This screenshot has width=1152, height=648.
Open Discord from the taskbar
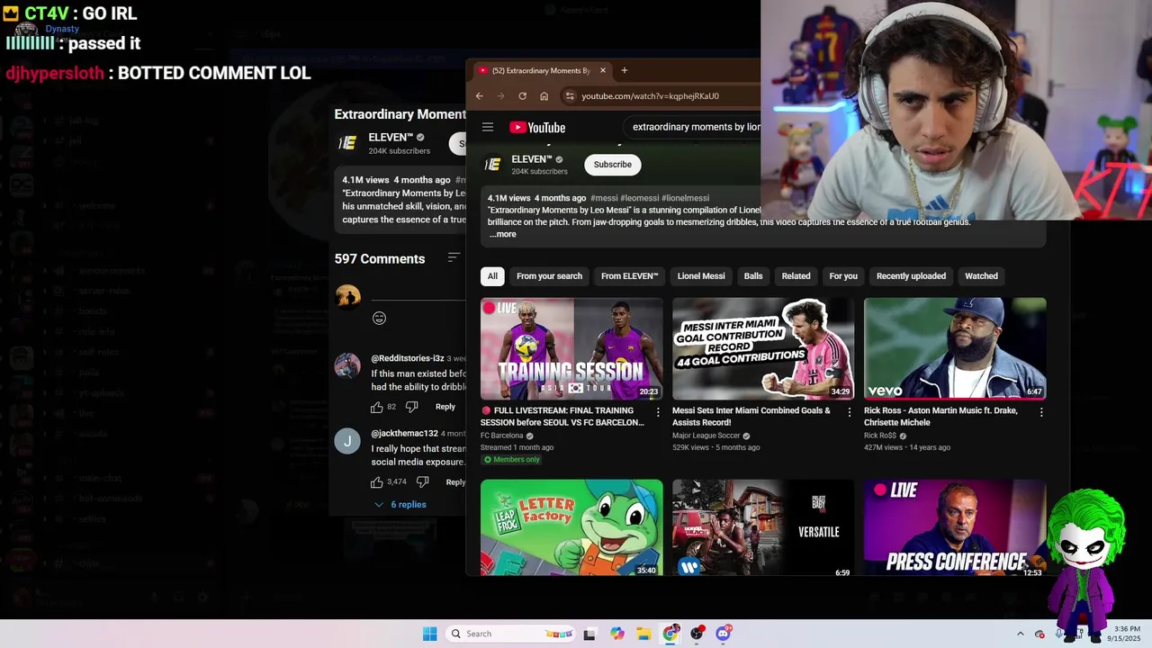pyautogui.click(x=723, y=634)
